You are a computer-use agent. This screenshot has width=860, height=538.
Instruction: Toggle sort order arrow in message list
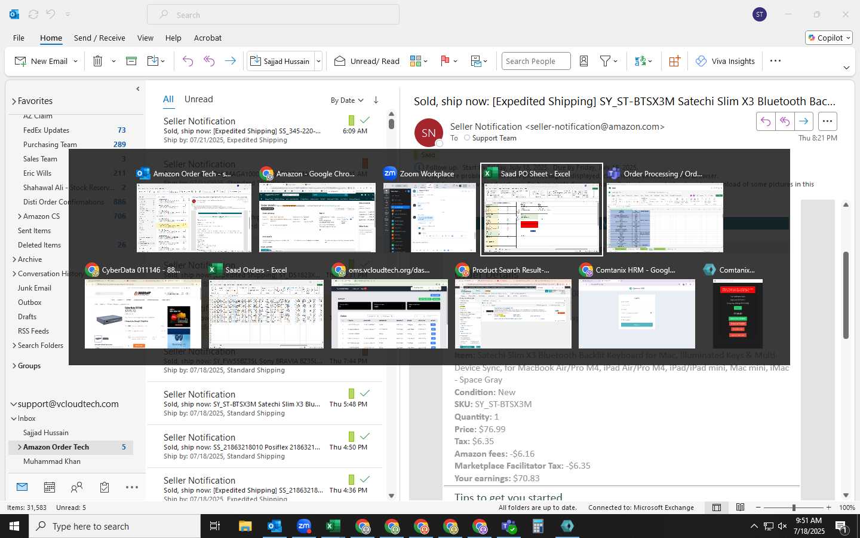pyautogui.click(x=376, y=100)
